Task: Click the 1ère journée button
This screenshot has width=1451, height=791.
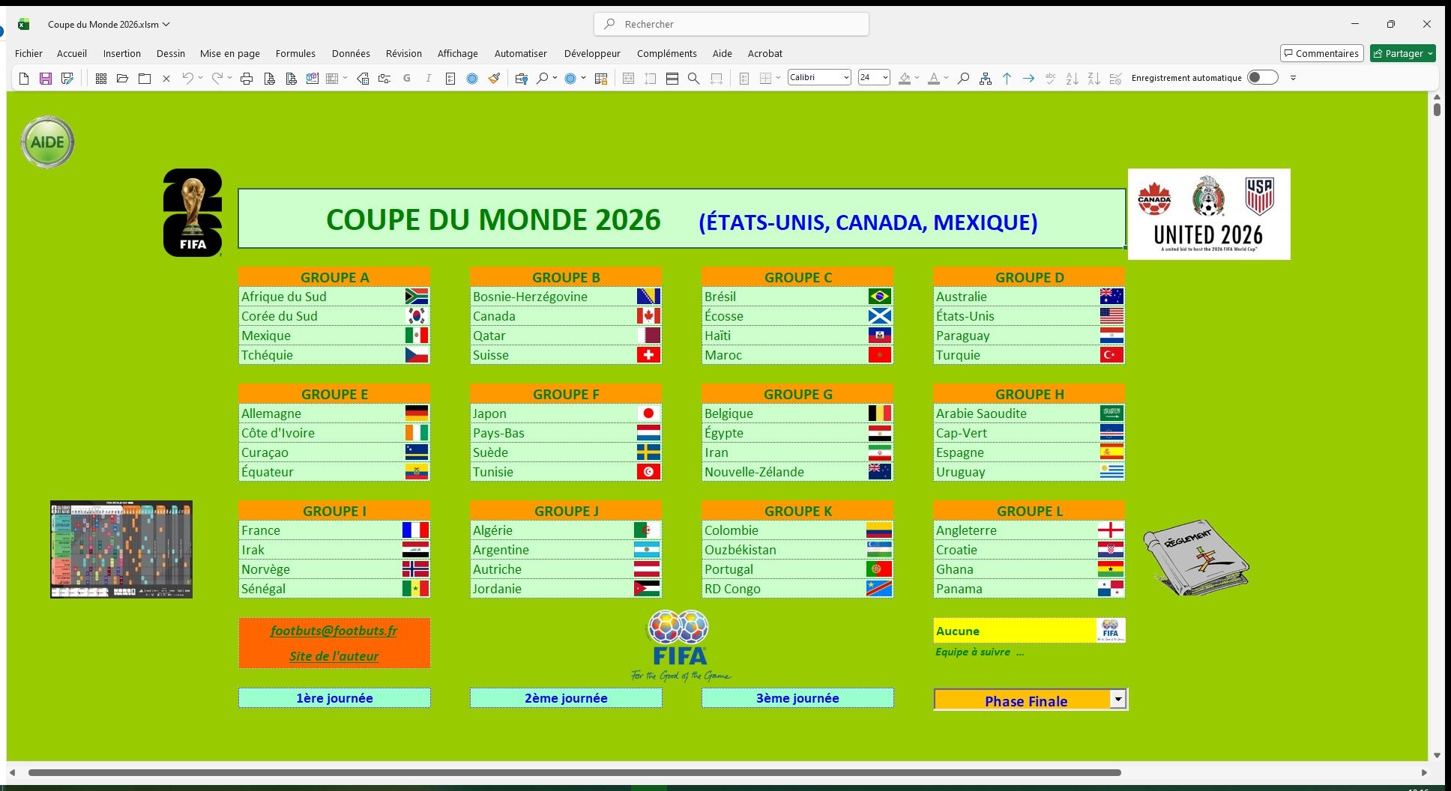Action: [x=334, y=698]
